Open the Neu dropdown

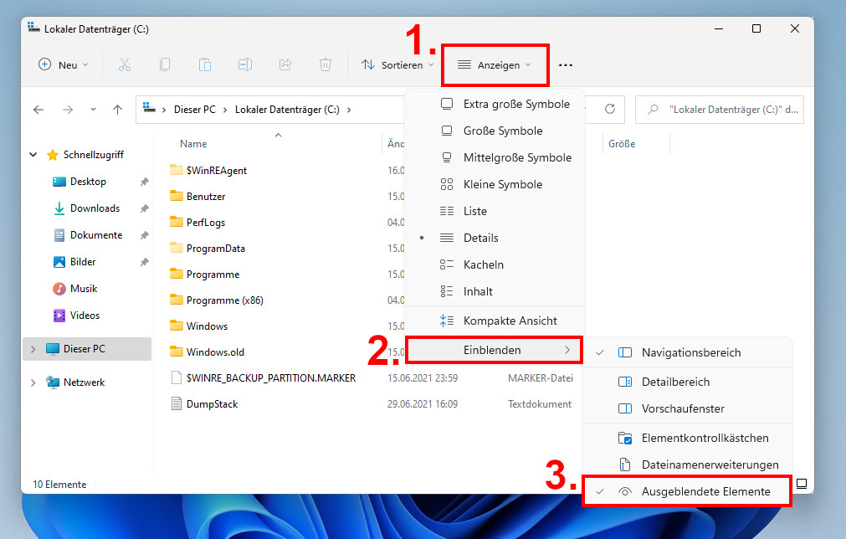coord(63,64)
